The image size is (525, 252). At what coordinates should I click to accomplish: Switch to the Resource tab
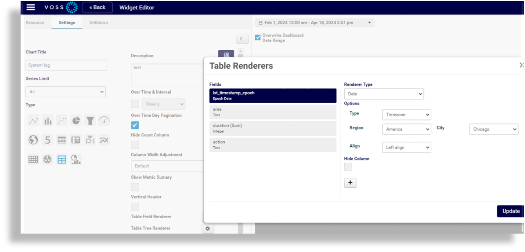35,23
